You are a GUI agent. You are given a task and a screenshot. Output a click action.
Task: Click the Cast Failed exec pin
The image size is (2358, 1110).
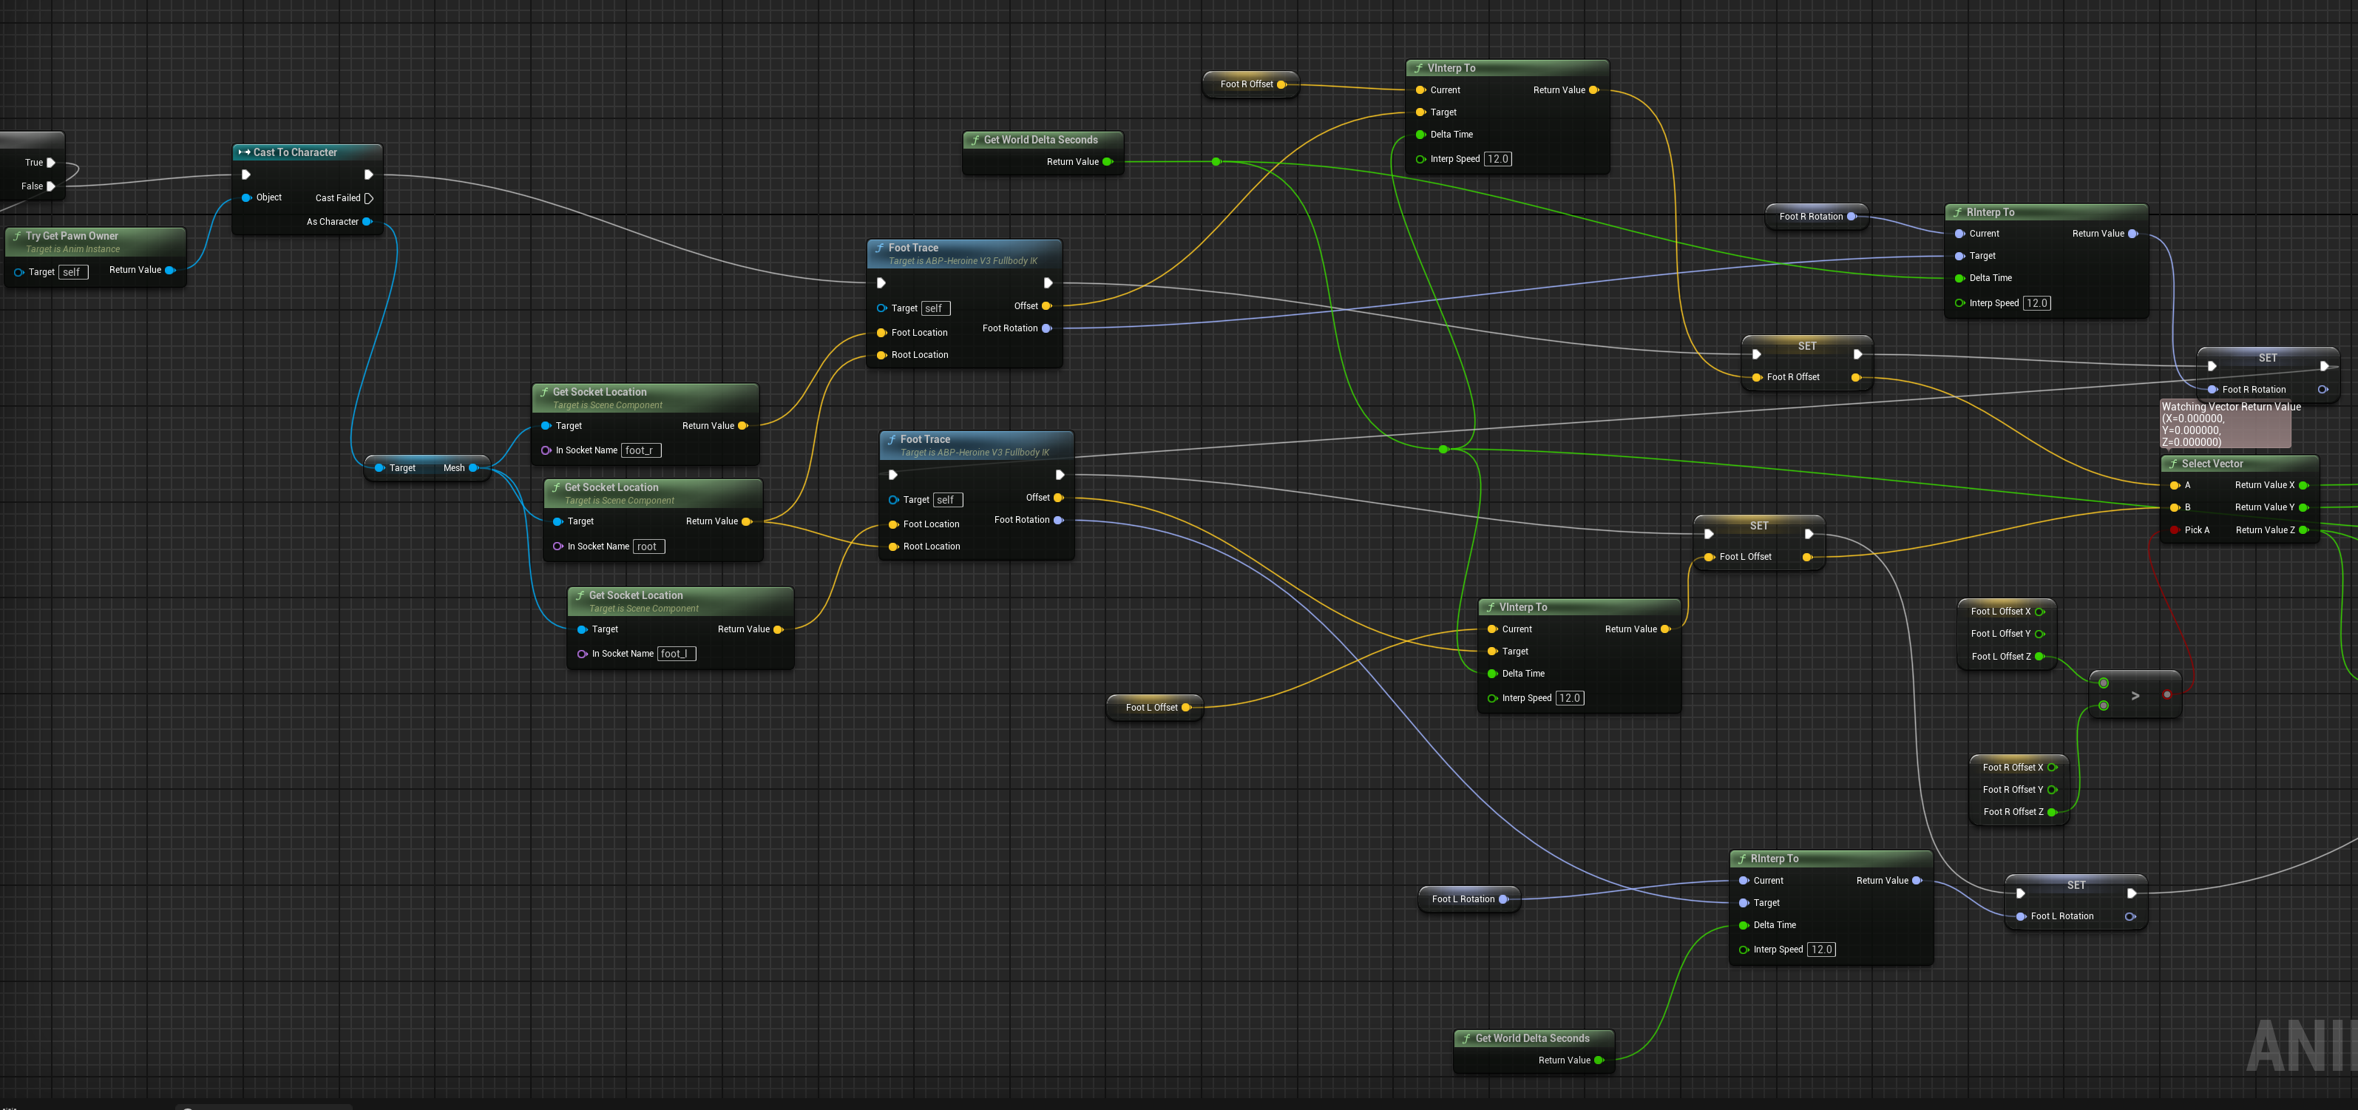[369, 198]
